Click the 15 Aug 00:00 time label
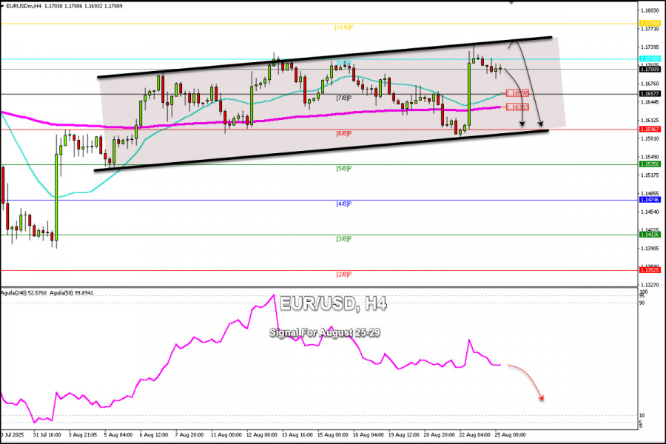 [x=333, y=435]
